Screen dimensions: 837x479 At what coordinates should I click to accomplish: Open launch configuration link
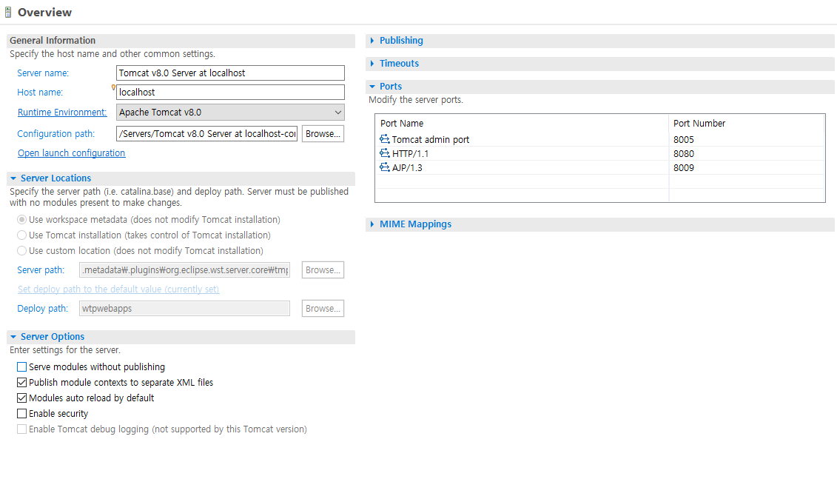coord(72,153)
